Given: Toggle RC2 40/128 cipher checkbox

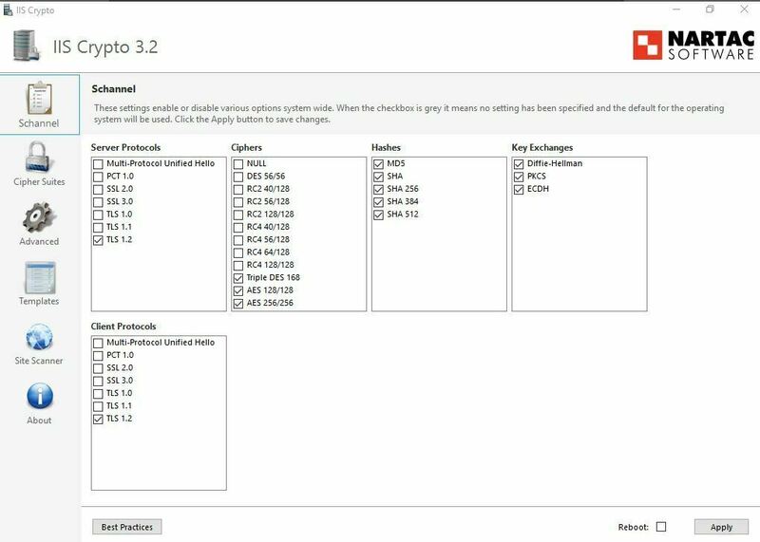Looking at the screenshot, I should pyautogui.click(x=238, y=189).
